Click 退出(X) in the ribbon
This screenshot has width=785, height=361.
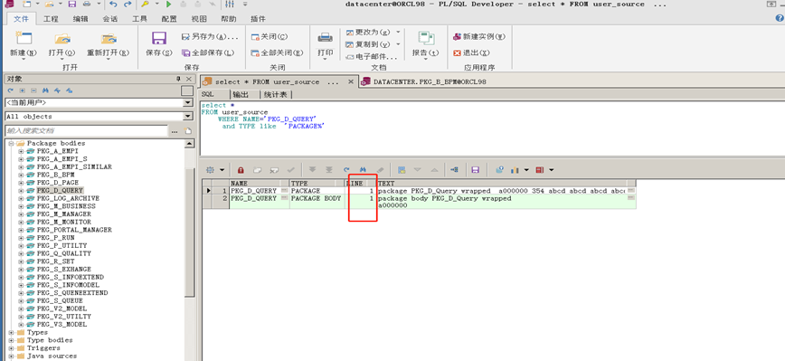pyautogui.click(x=471, y=52)
